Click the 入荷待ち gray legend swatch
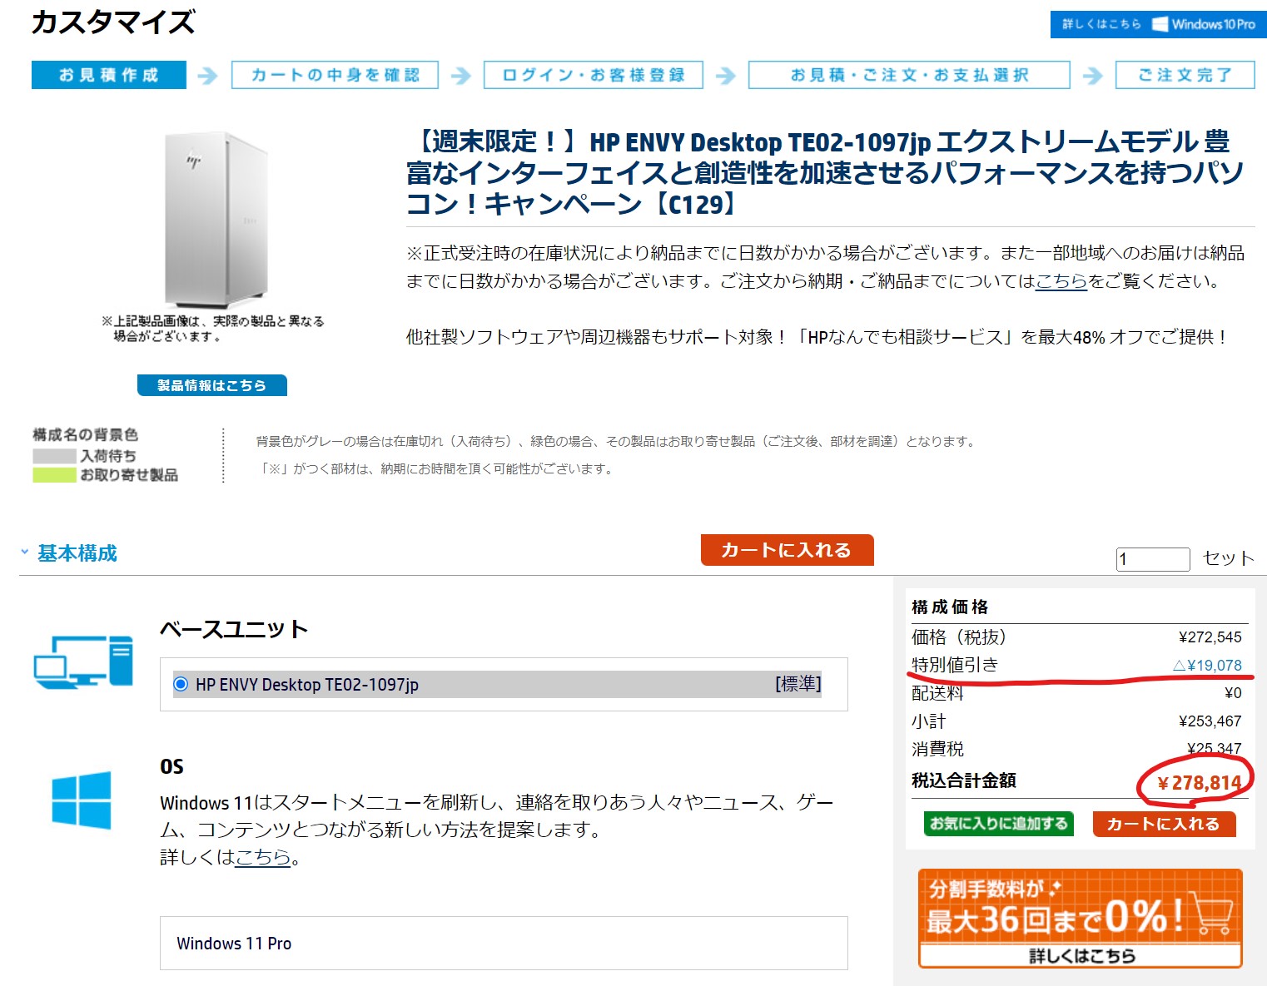The image size is (1267, 986). pos(55,456)
